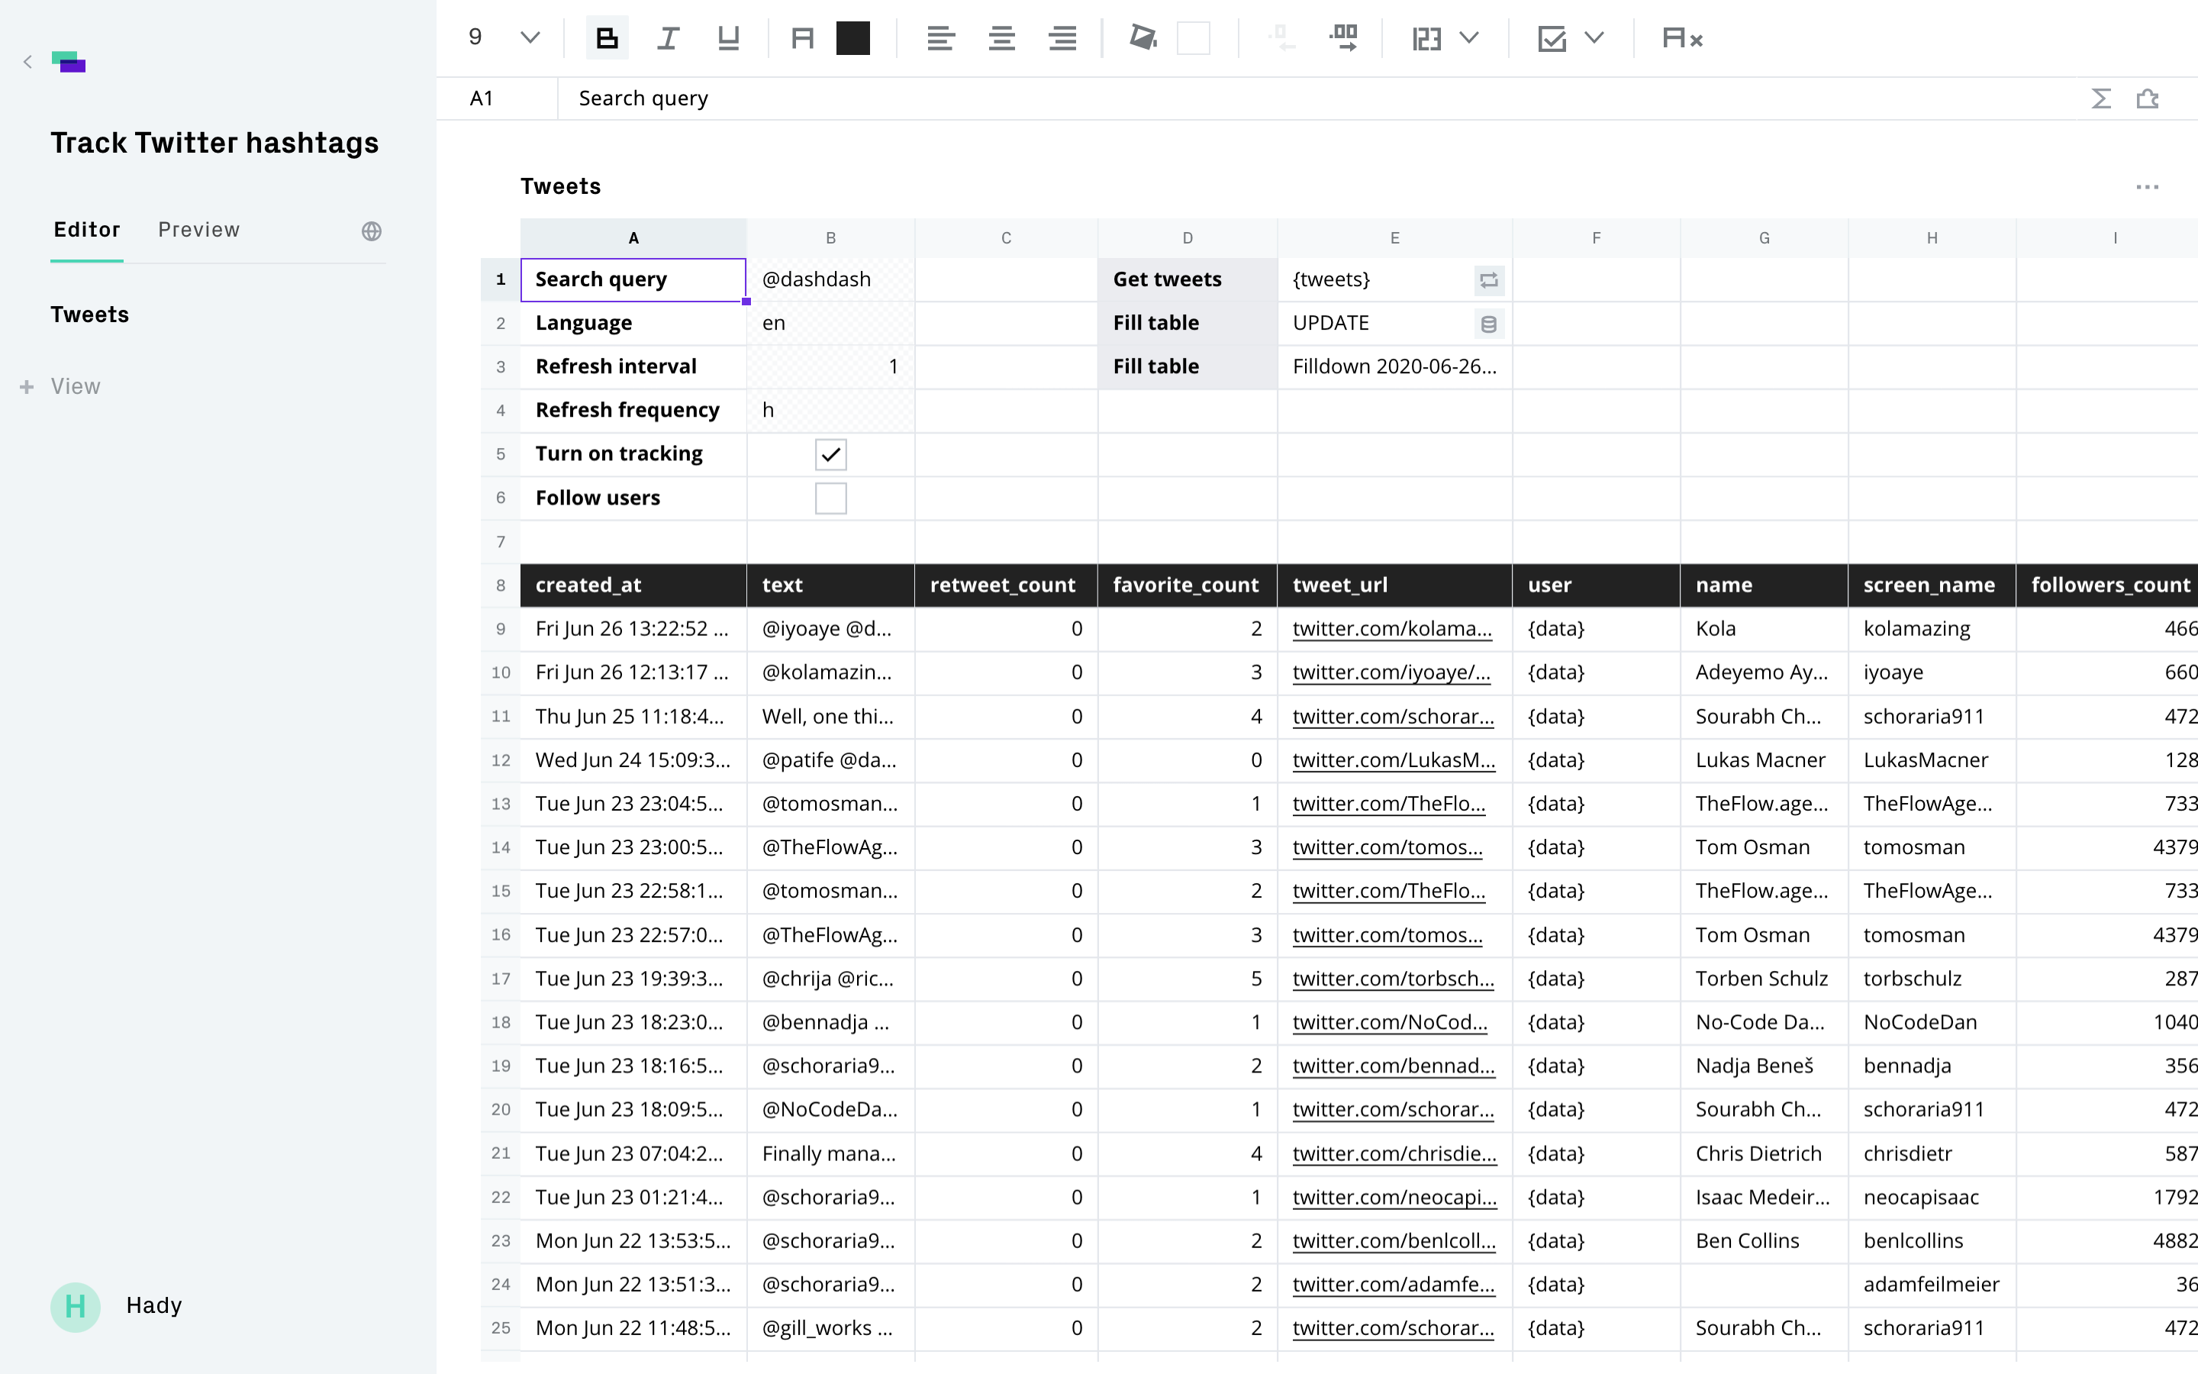Select the Tweets view in sidebar
Screen dimensions: 2198x1374
[90, 314]
